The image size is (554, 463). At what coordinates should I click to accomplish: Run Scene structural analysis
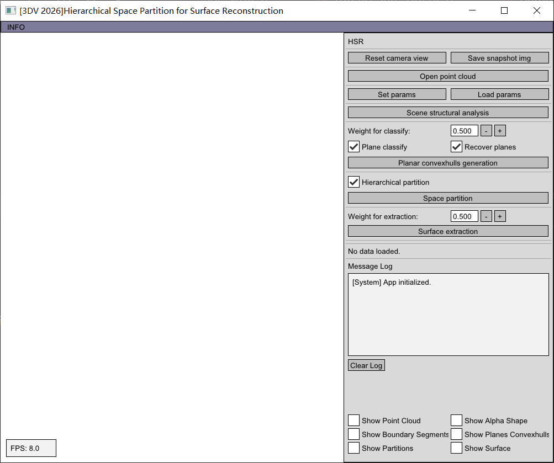pos(448,112)
